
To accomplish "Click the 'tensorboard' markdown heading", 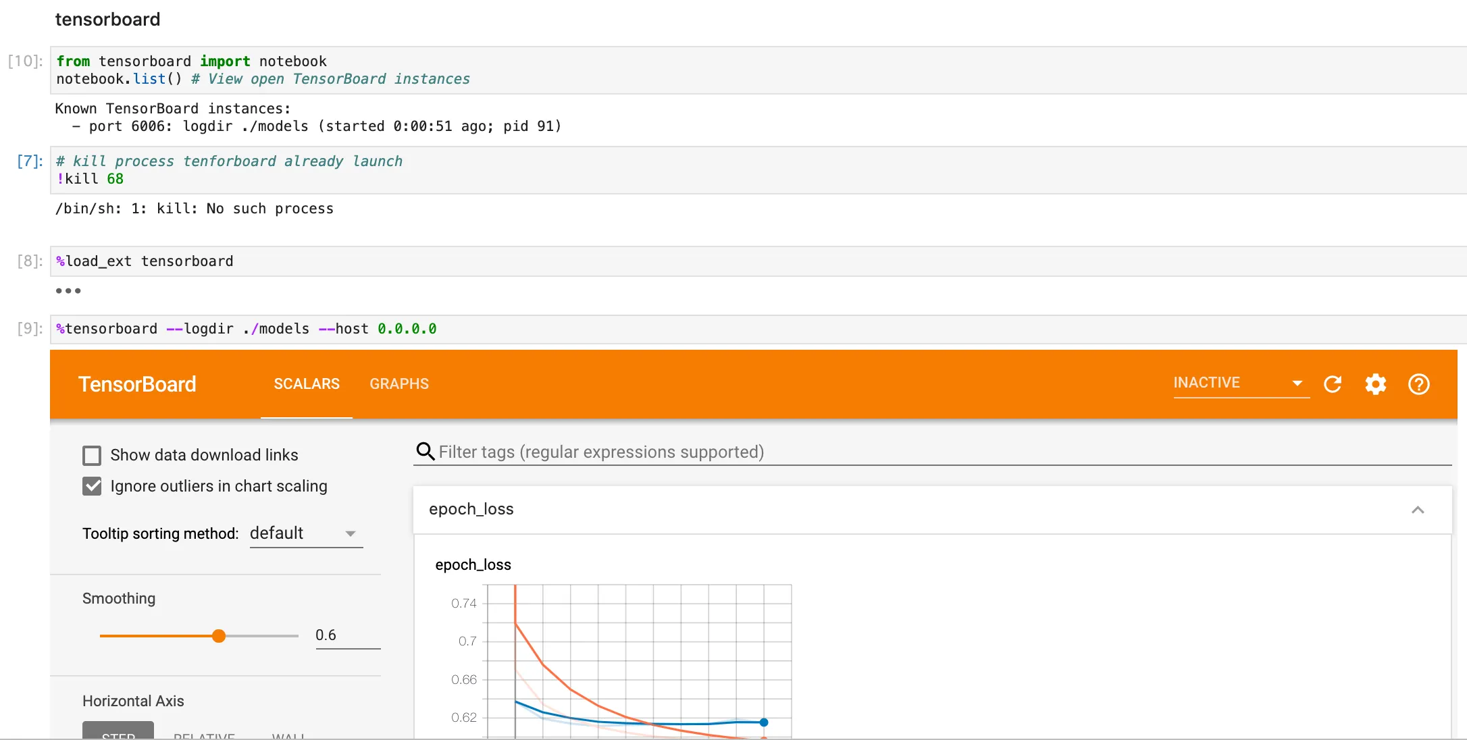I will pos(107,20).
